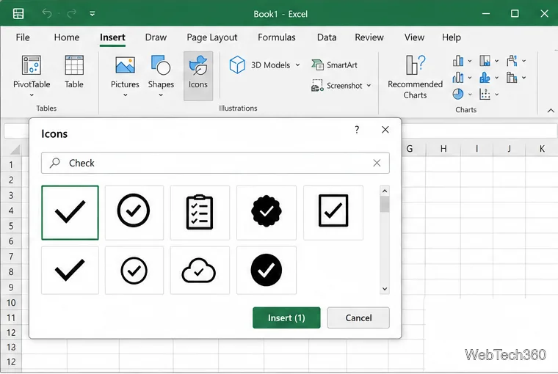The height and width of the screenshot is (374, 558).
Task: Insert a pie or doughnut chart
Action: coord(457,94)
